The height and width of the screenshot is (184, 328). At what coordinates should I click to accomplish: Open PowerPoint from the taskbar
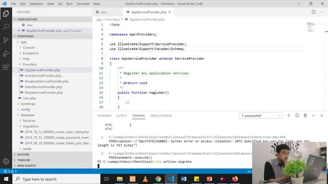tap(209, 179)
